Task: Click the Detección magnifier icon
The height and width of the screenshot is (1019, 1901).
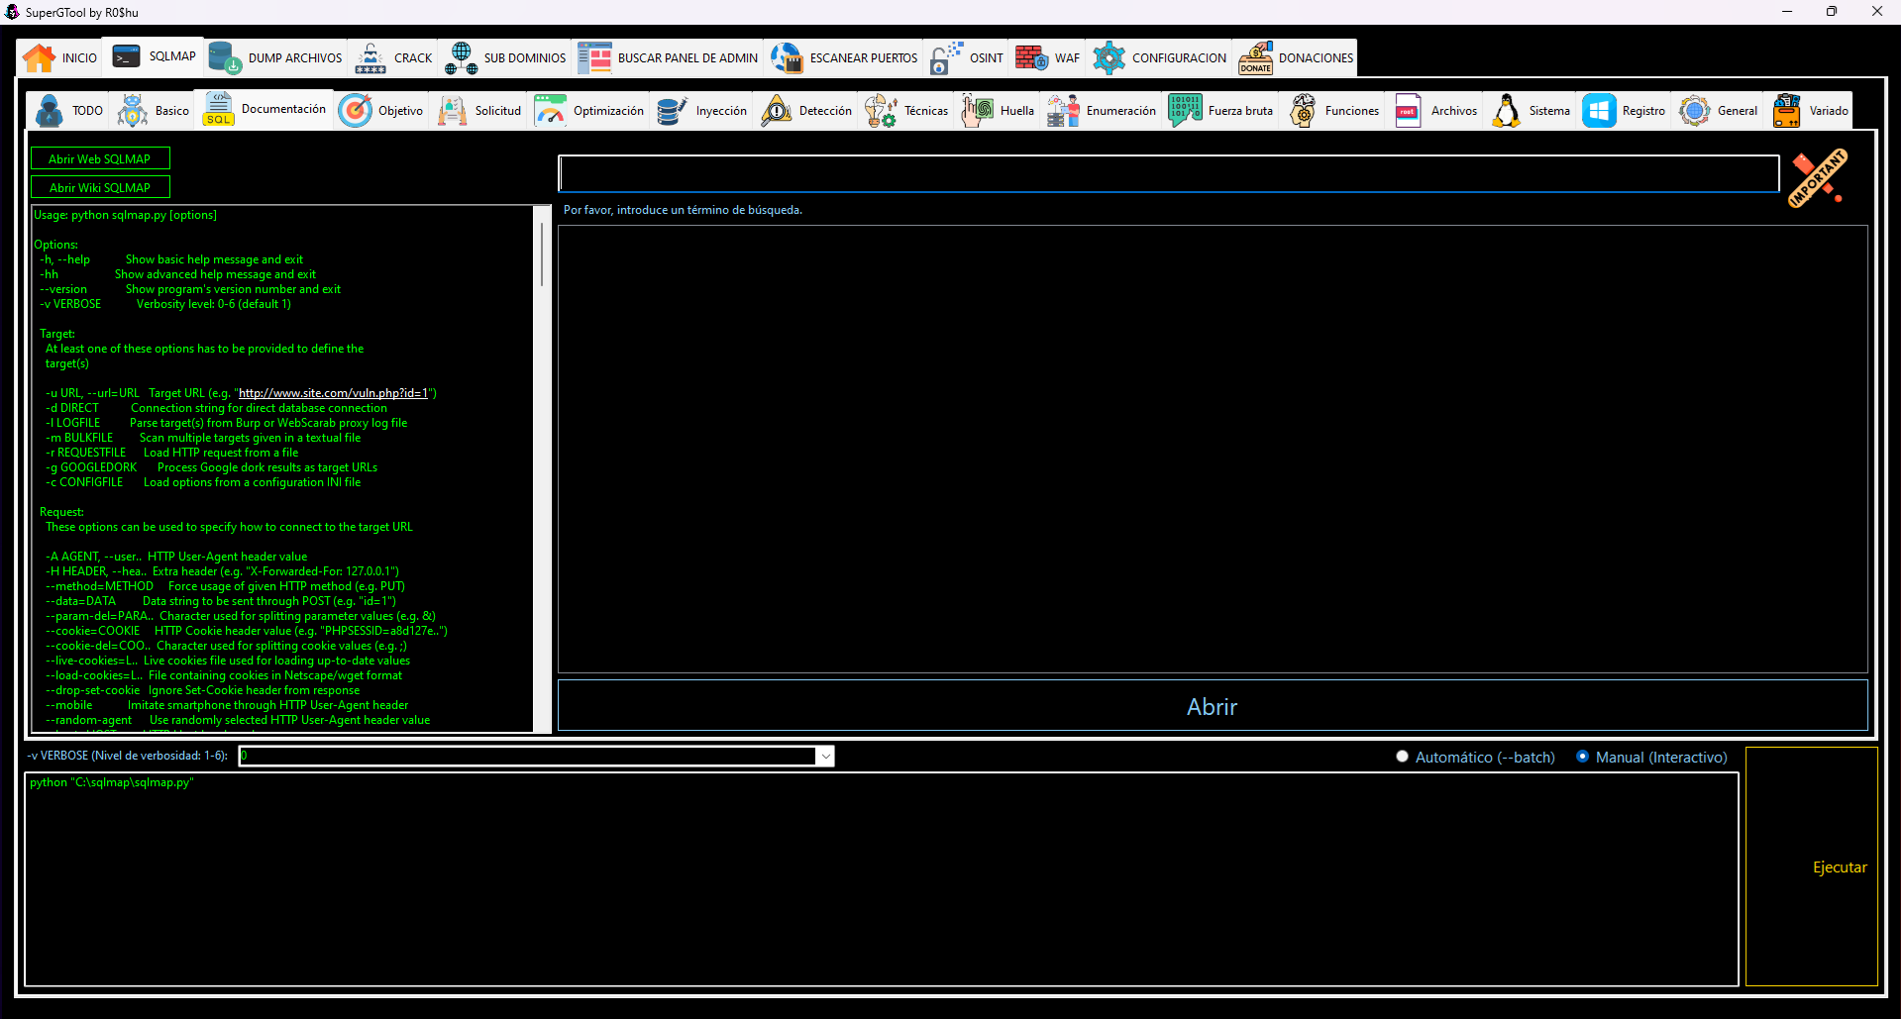Action: click(776, 111)
